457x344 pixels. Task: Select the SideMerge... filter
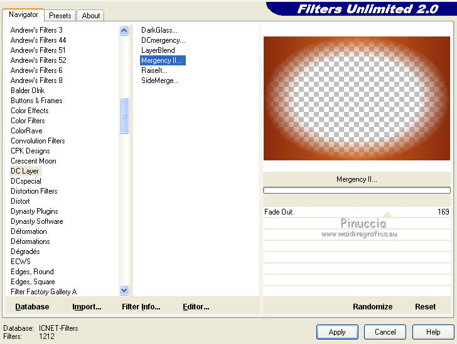pyautogui.click(x=159, y=80)
